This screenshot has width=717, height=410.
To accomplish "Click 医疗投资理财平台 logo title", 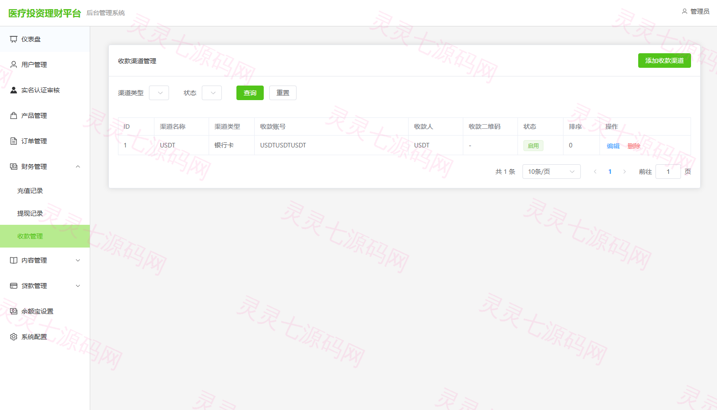I will tap(45, 13).
